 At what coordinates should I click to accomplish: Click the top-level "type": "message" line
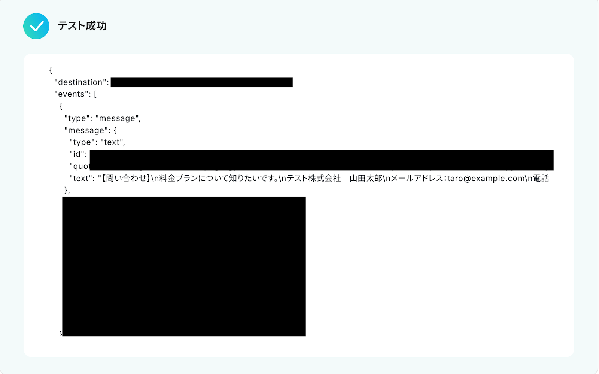click(103, 118)
